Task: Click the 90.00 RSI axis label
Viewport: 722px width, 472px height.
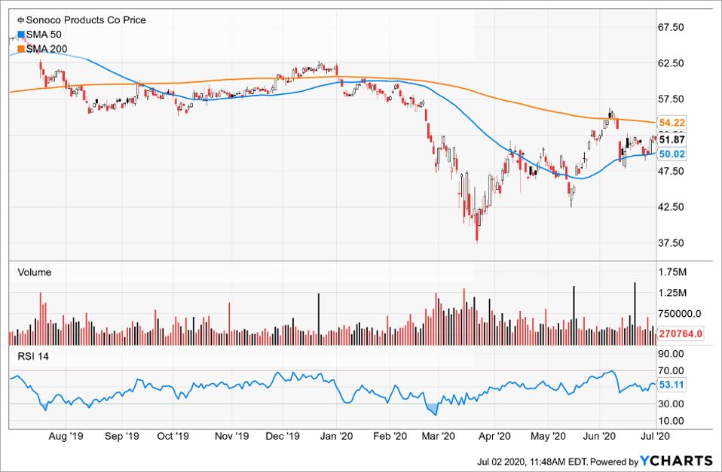Action: (x=671, y=354)
